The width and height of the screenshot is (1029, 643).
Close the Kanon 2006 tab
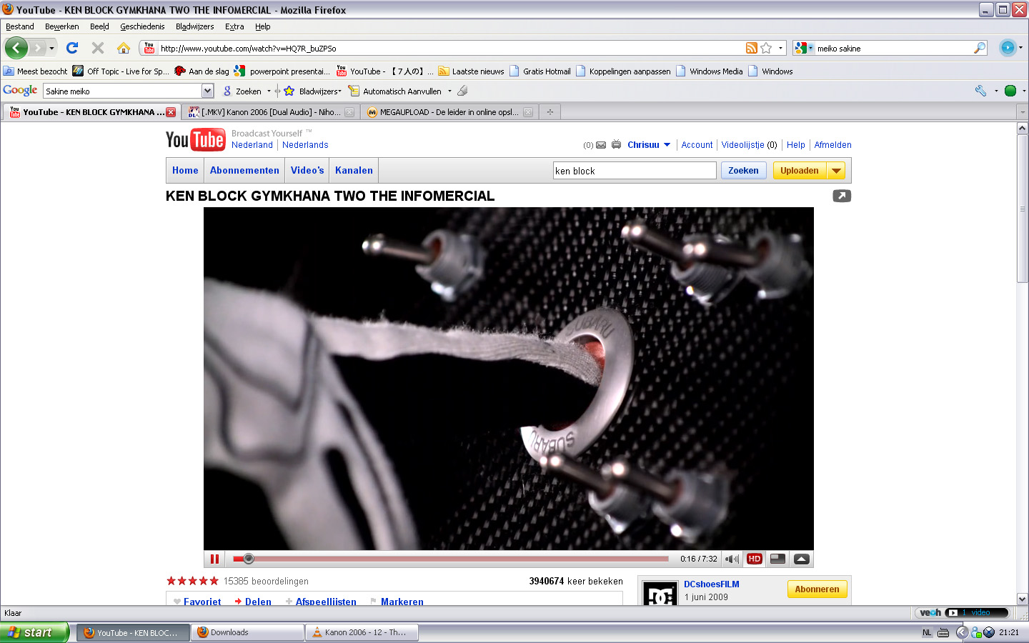[x=349, y=112]
